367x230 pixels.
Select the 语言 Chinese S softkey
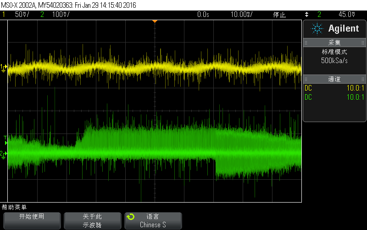[x=153, y=220]
